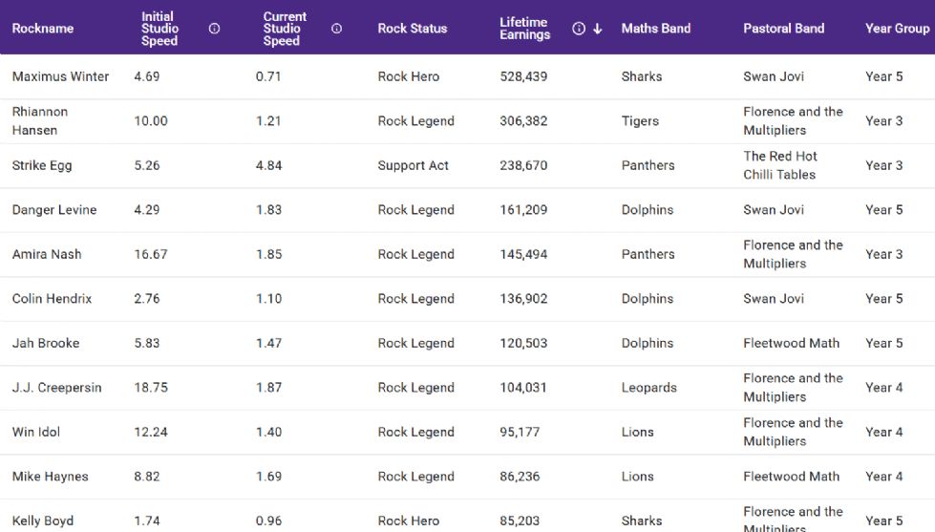
Task: Select the J.J. Creepersin row
Action: (56, 388)
